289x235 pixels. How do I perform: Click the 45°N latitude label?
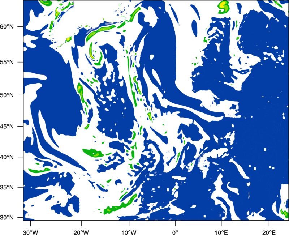tap(7, 127)
